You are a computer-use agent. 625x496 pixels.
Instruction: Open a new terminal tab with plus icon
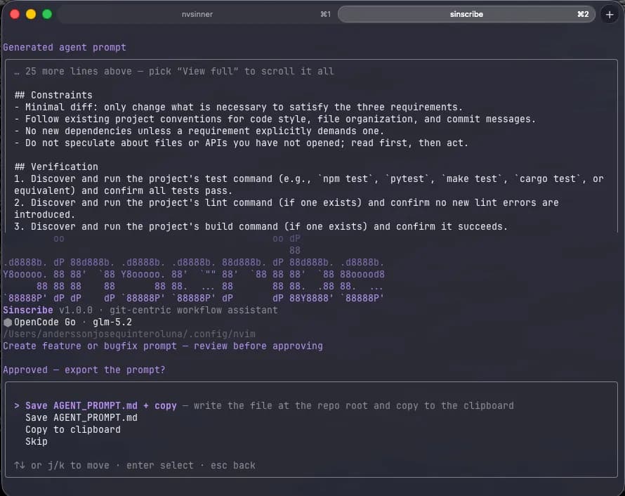[x=610, y=15]
